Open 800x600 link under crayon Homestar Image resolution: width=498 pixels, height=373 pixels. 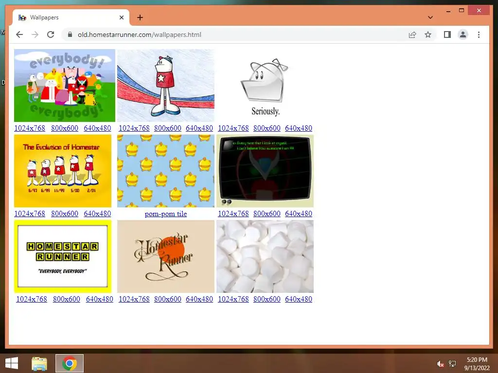168,128
